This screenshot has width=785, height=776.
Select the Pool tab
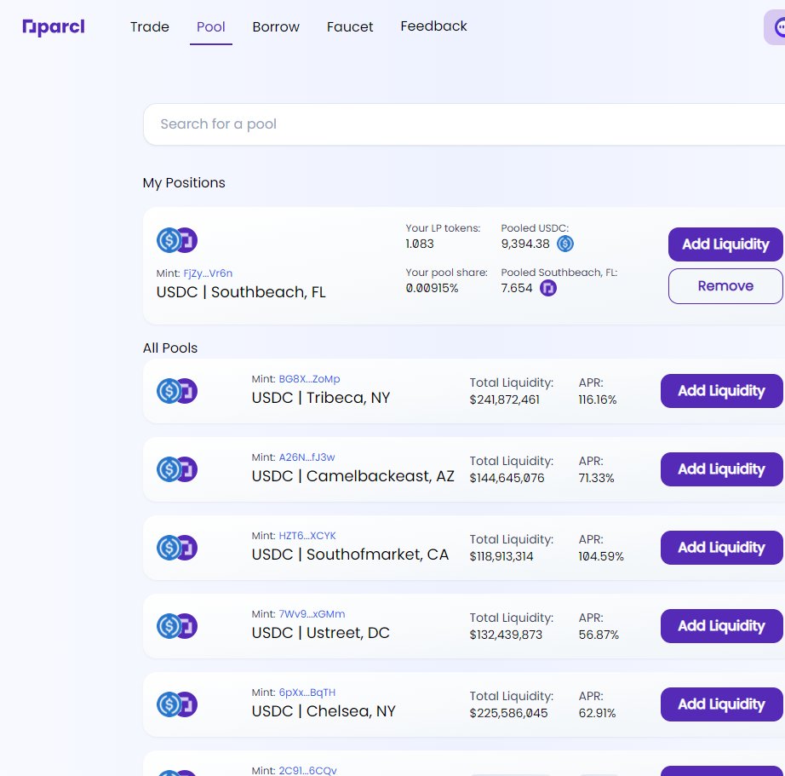point(211,26)
